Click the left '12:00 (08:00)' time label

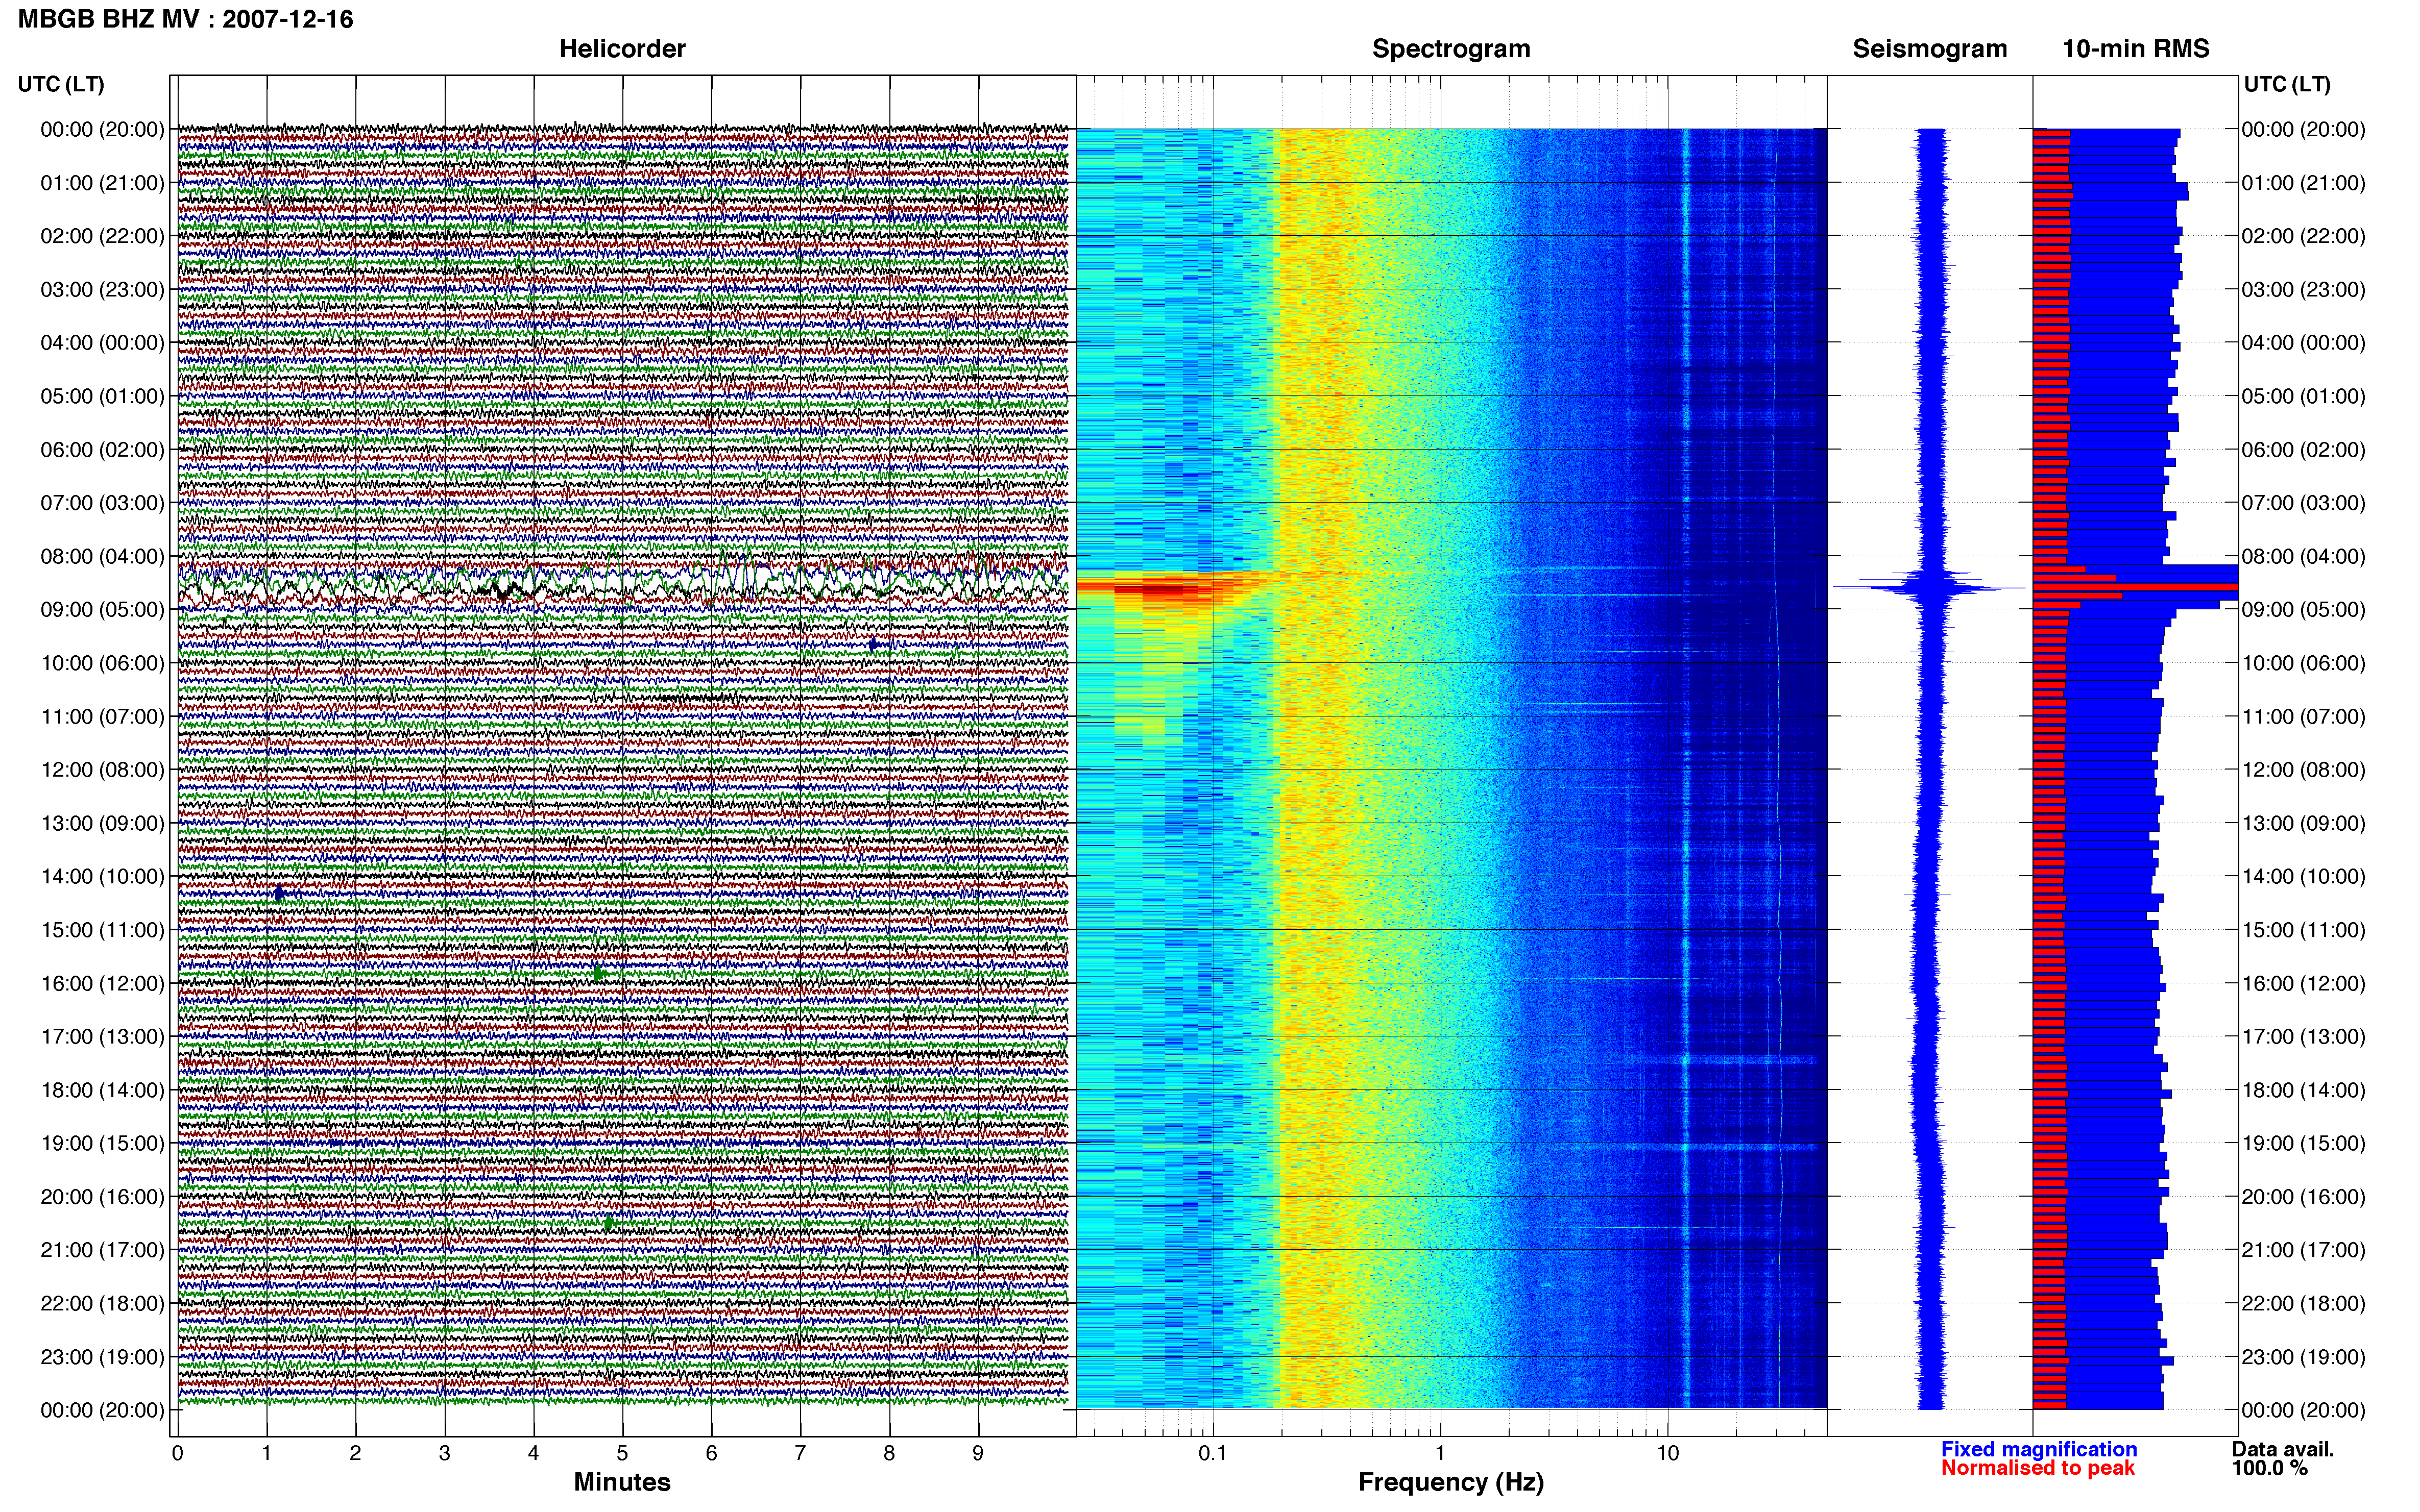tap(102, 770)
